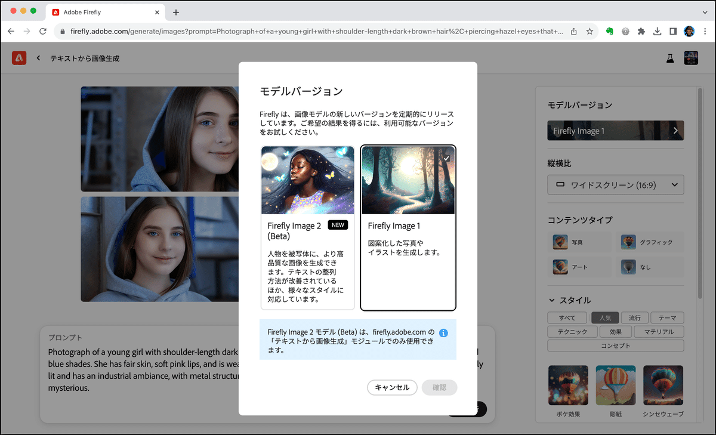716x435 pixels.
Task: Open Chrome profile avatar
Action: click(689, 31)
